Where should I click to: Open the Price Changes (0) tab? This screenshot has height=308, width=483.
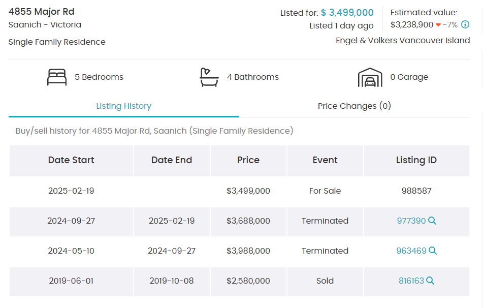coord(354,106)
